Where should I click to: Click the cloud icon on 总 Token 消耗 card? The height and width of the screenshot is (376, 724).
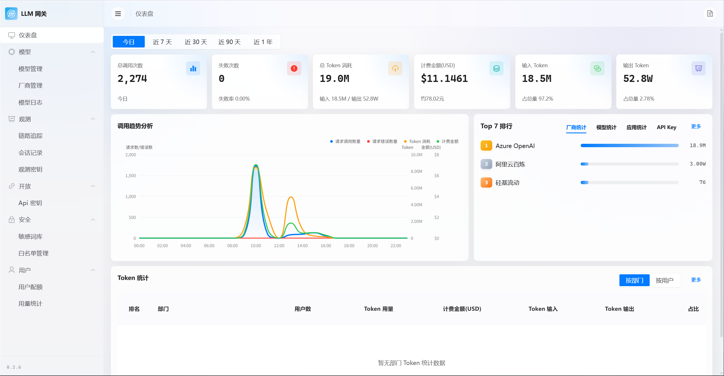395,68
